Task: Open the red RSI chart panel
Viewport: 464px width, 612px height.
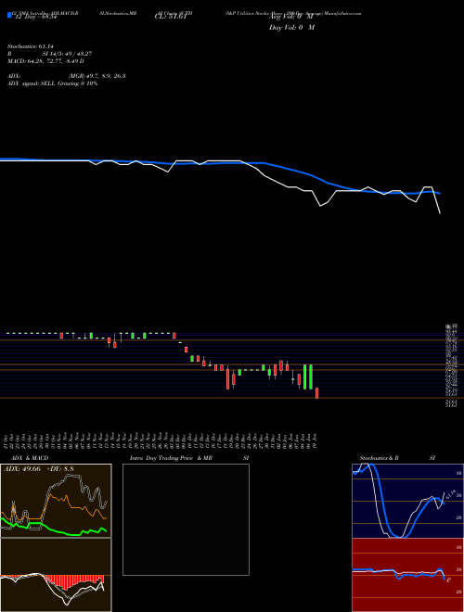Action: (407, 575)
